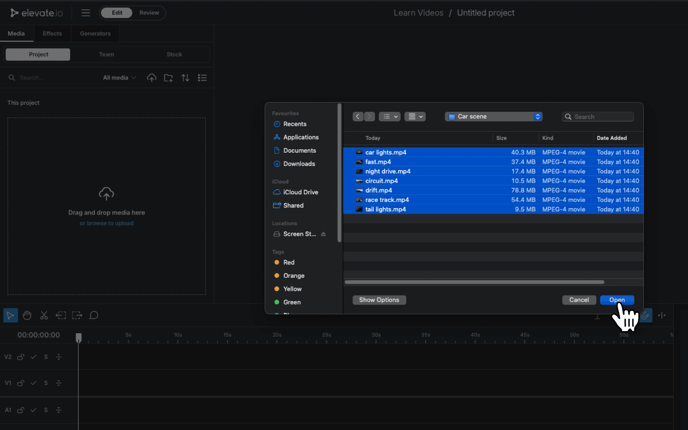The height and width of the screenshot is (430, 688).
Task: Switch to the Effects tab
Action: 52,34
